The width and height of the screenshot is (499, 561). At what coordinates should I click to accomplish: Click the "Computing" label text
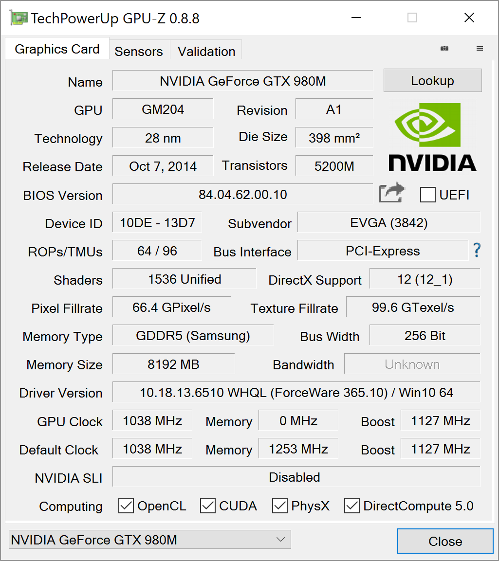(71, 507)
